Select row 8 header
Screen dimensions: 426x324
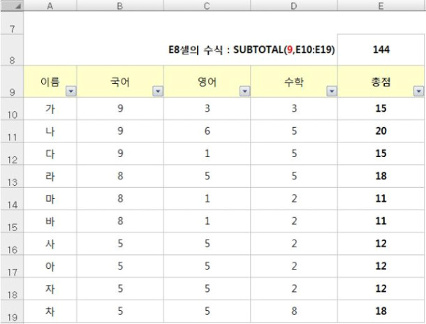(x=12, y=50)
